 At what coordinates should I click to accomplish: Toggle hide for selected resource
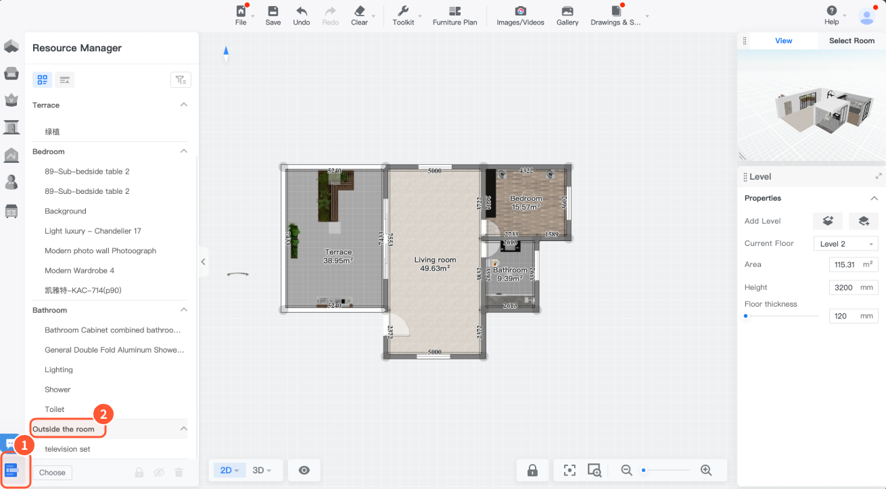coord(159,473)
